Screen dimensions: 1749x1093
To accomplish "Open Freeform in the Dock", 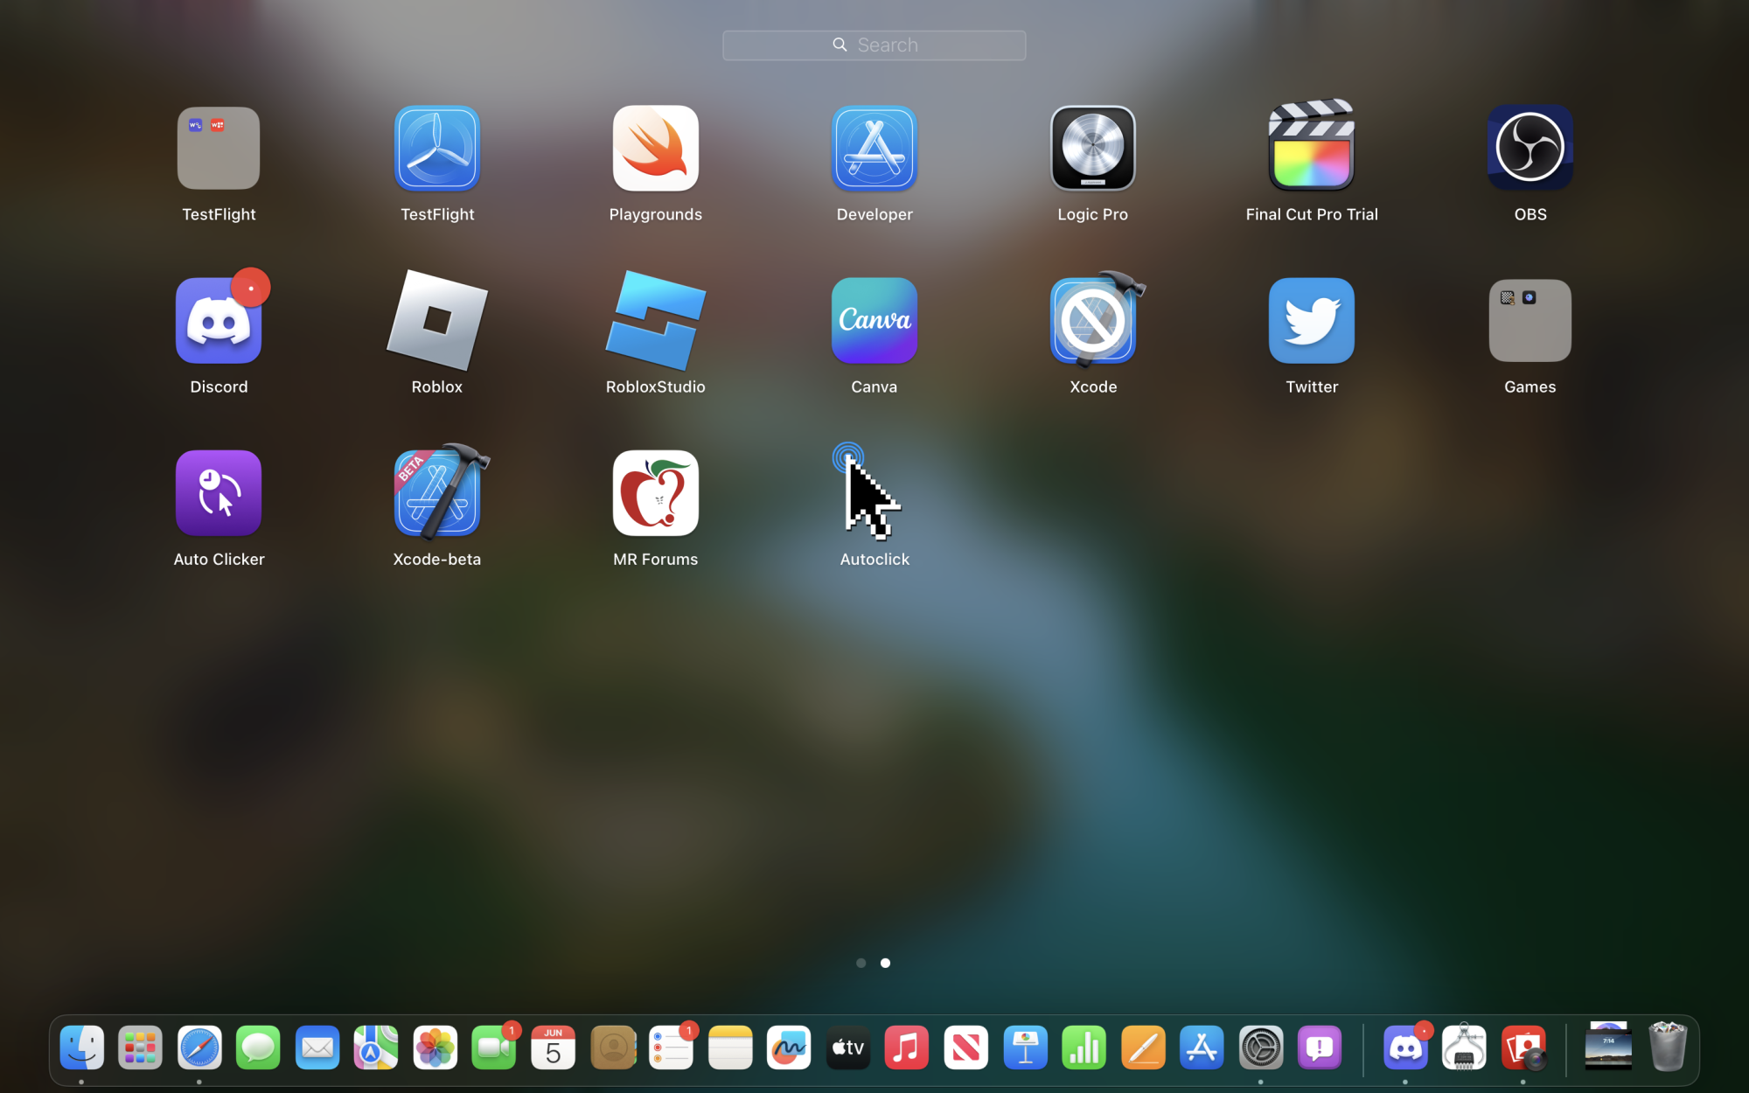I will pos(789,1048).
